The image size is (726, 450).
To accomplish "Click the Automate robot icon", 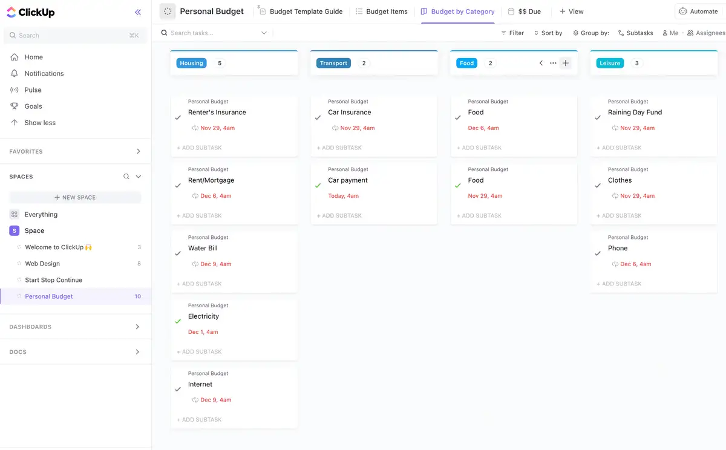I will coord(683,11).
